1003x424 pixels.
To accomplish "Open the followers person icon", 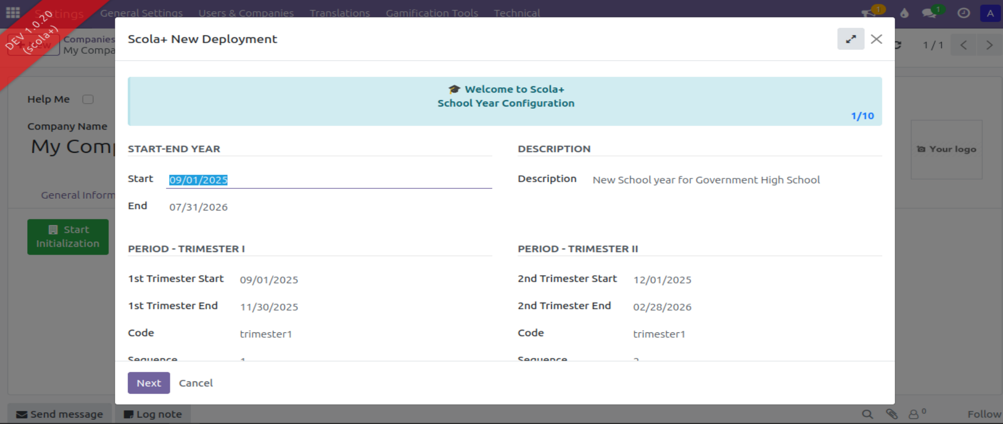I will tap(914, 414).
